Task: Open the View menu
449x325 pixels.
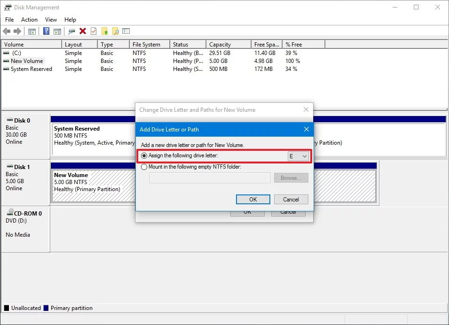Action: [x=51, y=19]
